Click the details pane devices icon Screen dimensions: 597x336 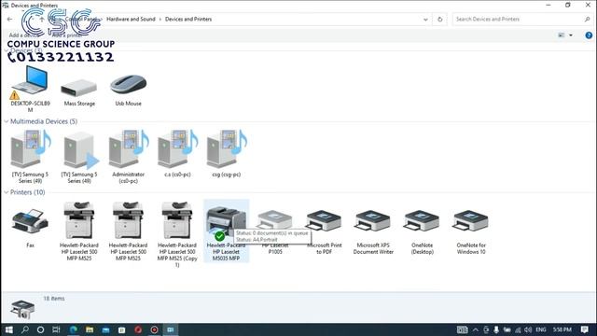[22, 309]
